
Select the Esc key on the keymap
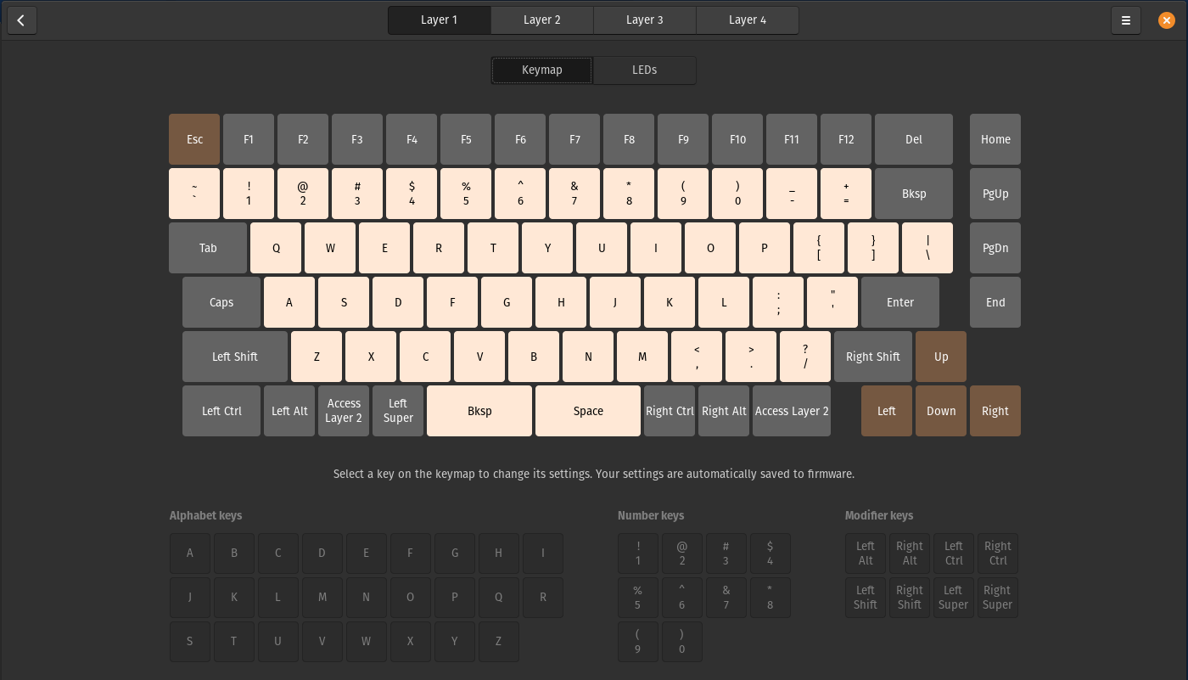point(194,138)
